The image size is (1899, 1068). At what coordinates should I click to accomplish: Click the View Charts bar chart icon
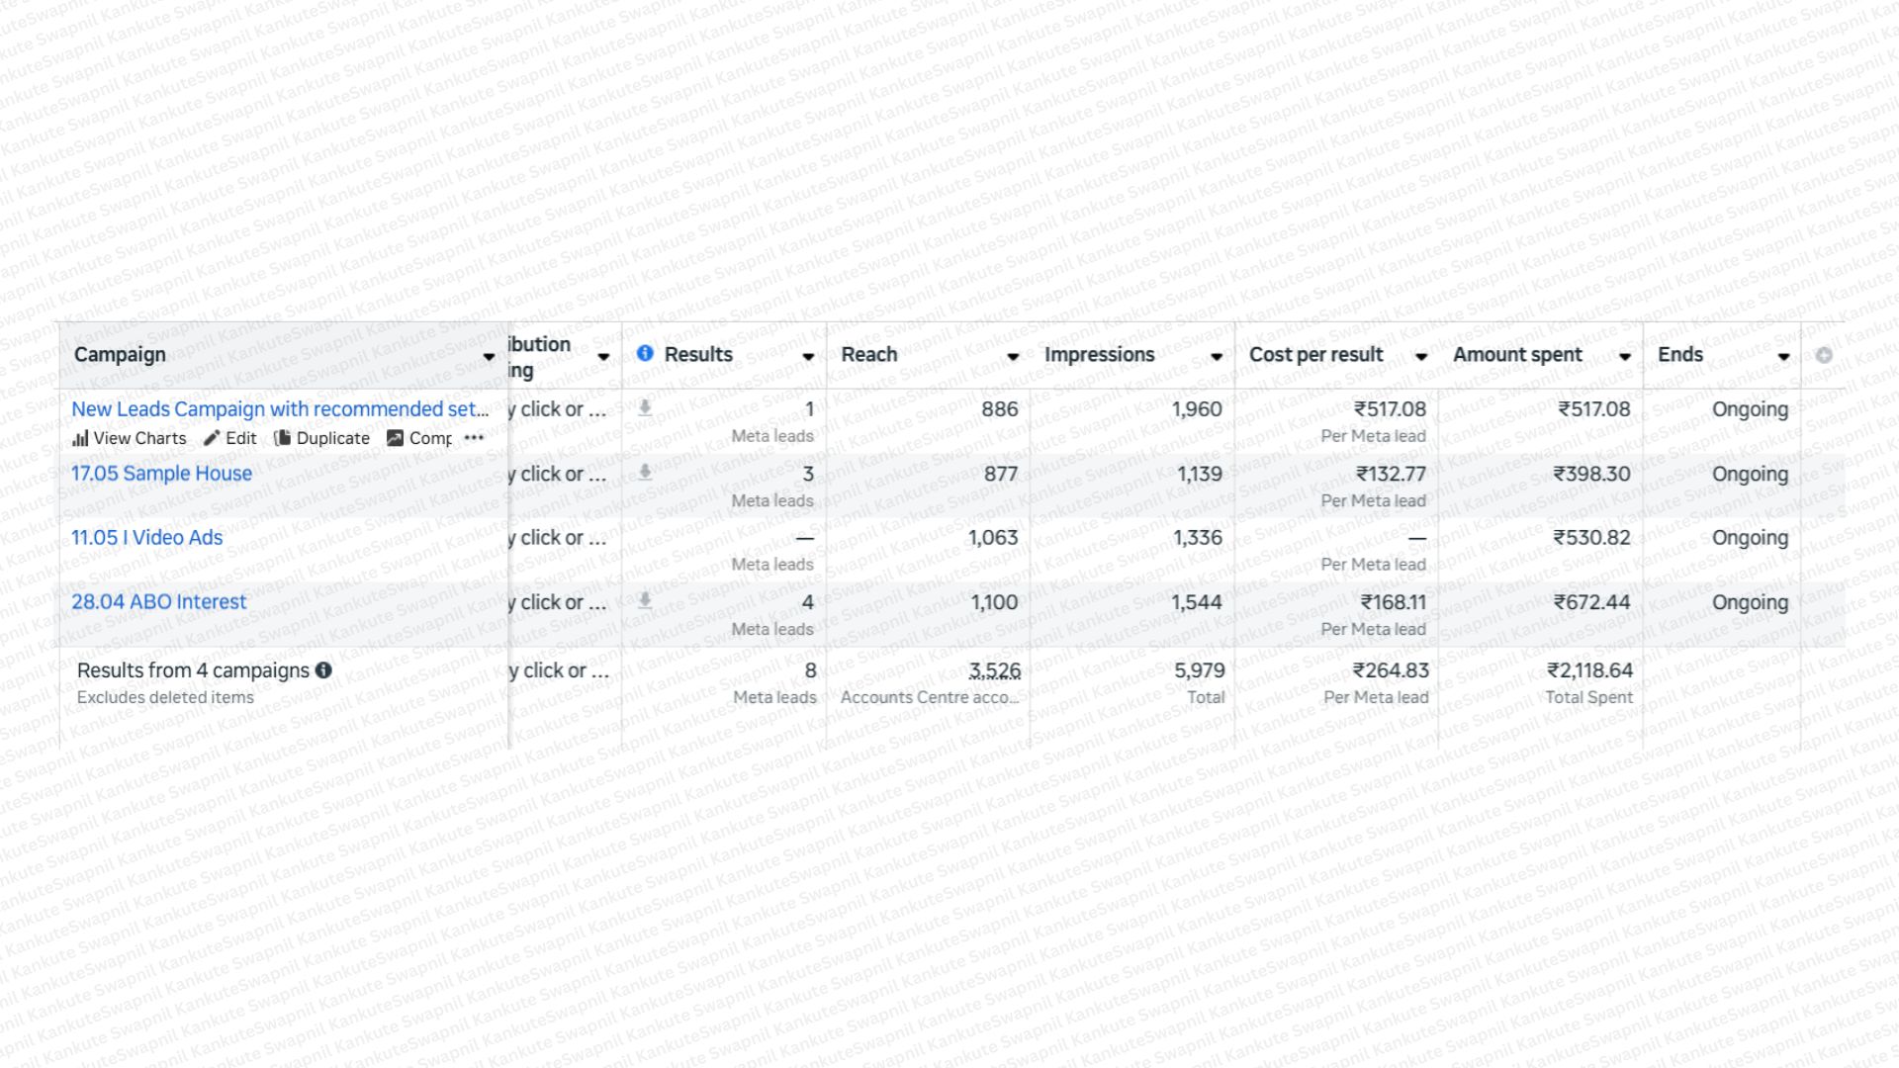[x=80, y=438]
